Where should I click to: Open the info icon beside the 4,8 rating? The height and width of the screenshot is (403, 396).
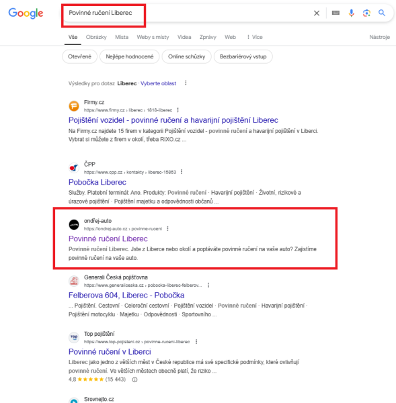pos(134,379)
